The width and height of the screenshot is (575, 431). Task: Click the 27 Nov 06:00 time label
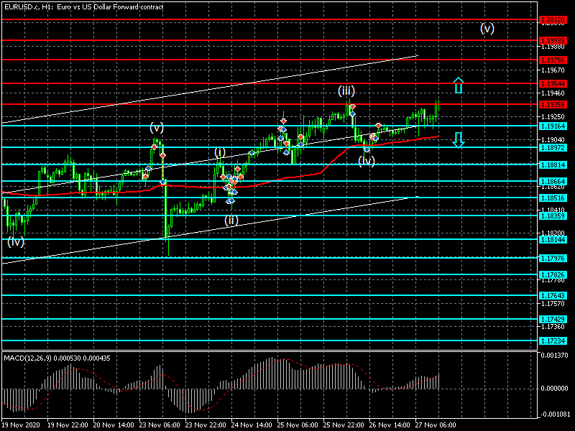(436, 425)
